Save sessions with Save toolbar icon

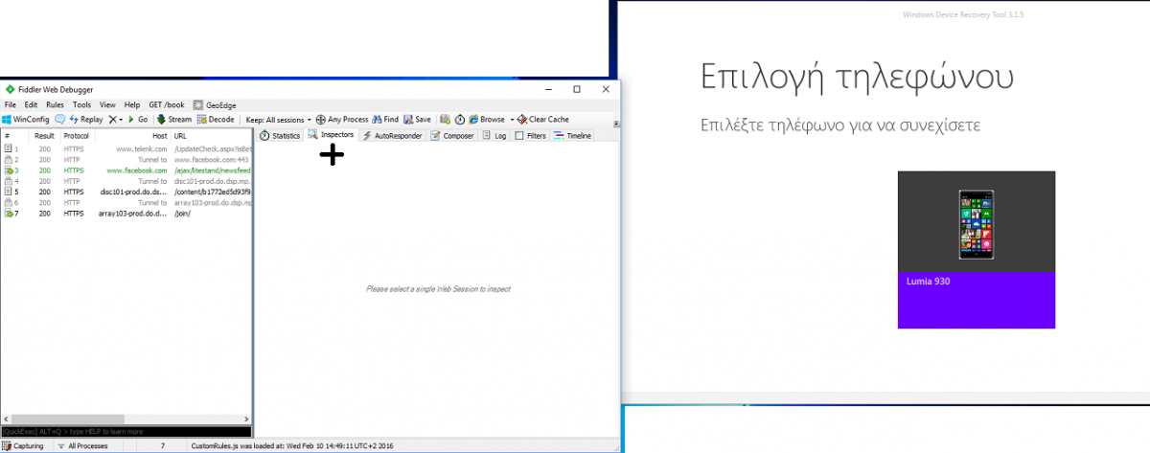pos(417,120)
